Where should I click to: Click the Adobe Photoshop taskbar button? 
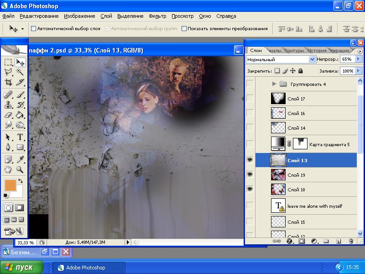86,268
